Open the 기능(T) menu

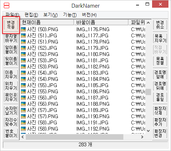(70, 15)
